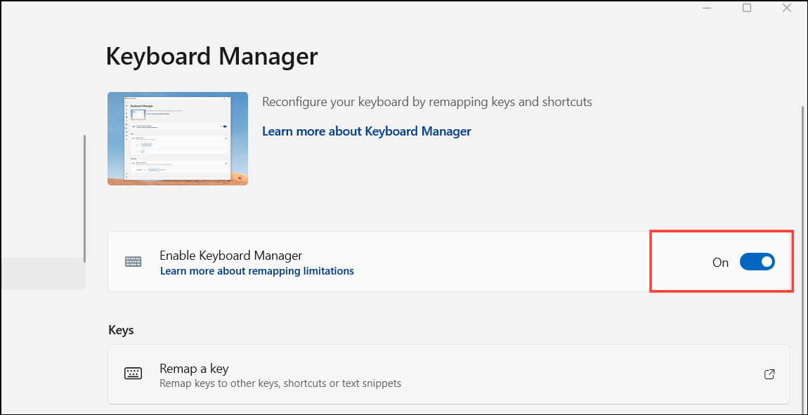The image size is (808, 415).
Task: Select the highlighted sidebar item on the left
Action: 43,274
